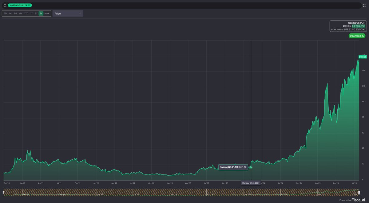The width and height of the screenshot is (369, 203).
Task: Click the Monday, 5 Feb 2024 date label
Action: (251, 183)
